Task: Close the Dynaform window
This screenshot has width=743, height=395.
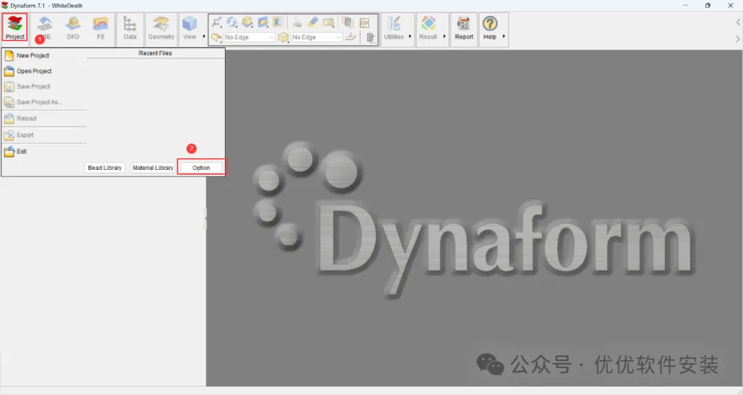Action: click(730, 6)
